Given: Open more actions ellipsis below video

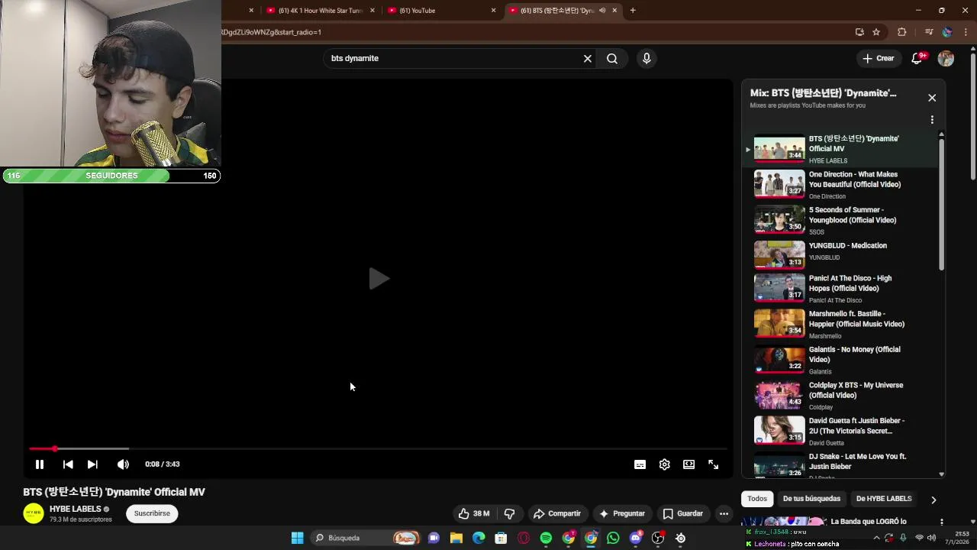Looking at the screenshot, I should [724, 513].
